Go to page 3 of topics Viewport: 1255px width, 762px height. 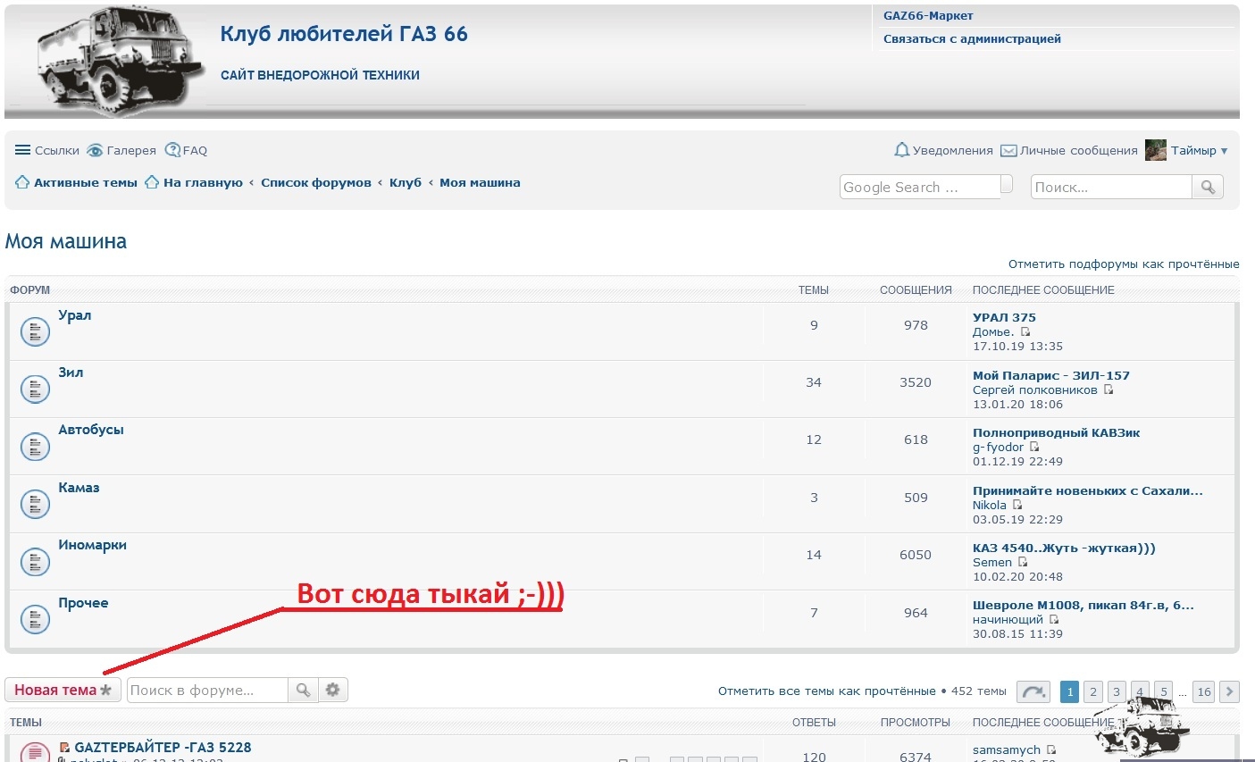1117,691
